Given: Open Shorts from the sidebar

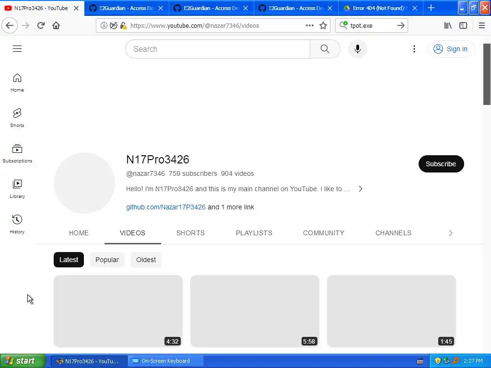Looking at the screenshot, I should (x=17, y=118).
